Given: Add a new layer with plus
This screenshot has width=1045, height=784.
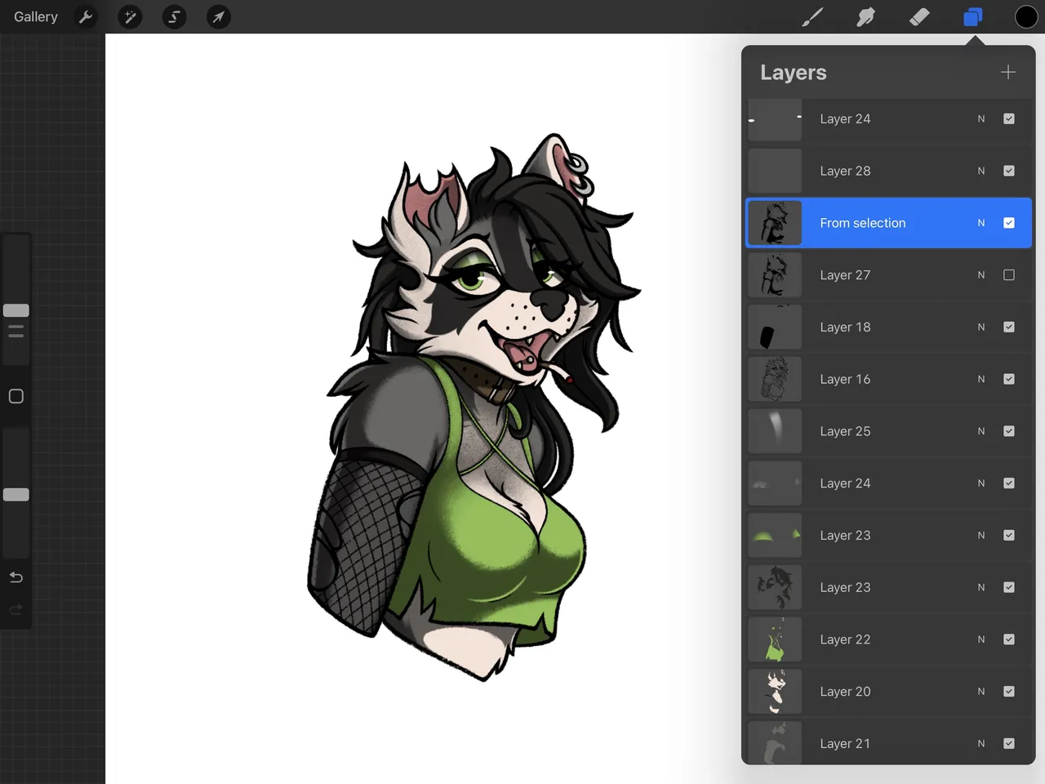Looking at the screenshot, I should 1008,72.
